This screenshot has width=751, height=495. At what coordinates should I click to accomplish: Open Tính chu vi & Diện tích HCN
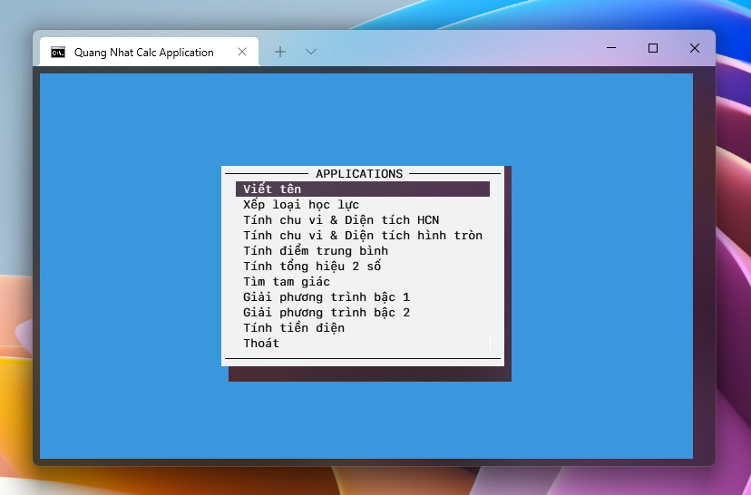pyautogui.click(x=341, y=220)
